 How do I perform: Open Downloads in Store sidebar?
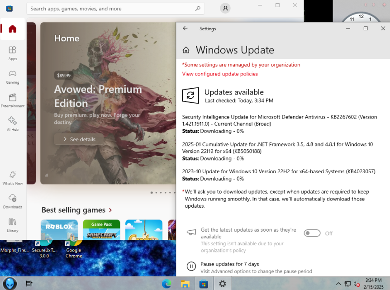click(12, 201)
